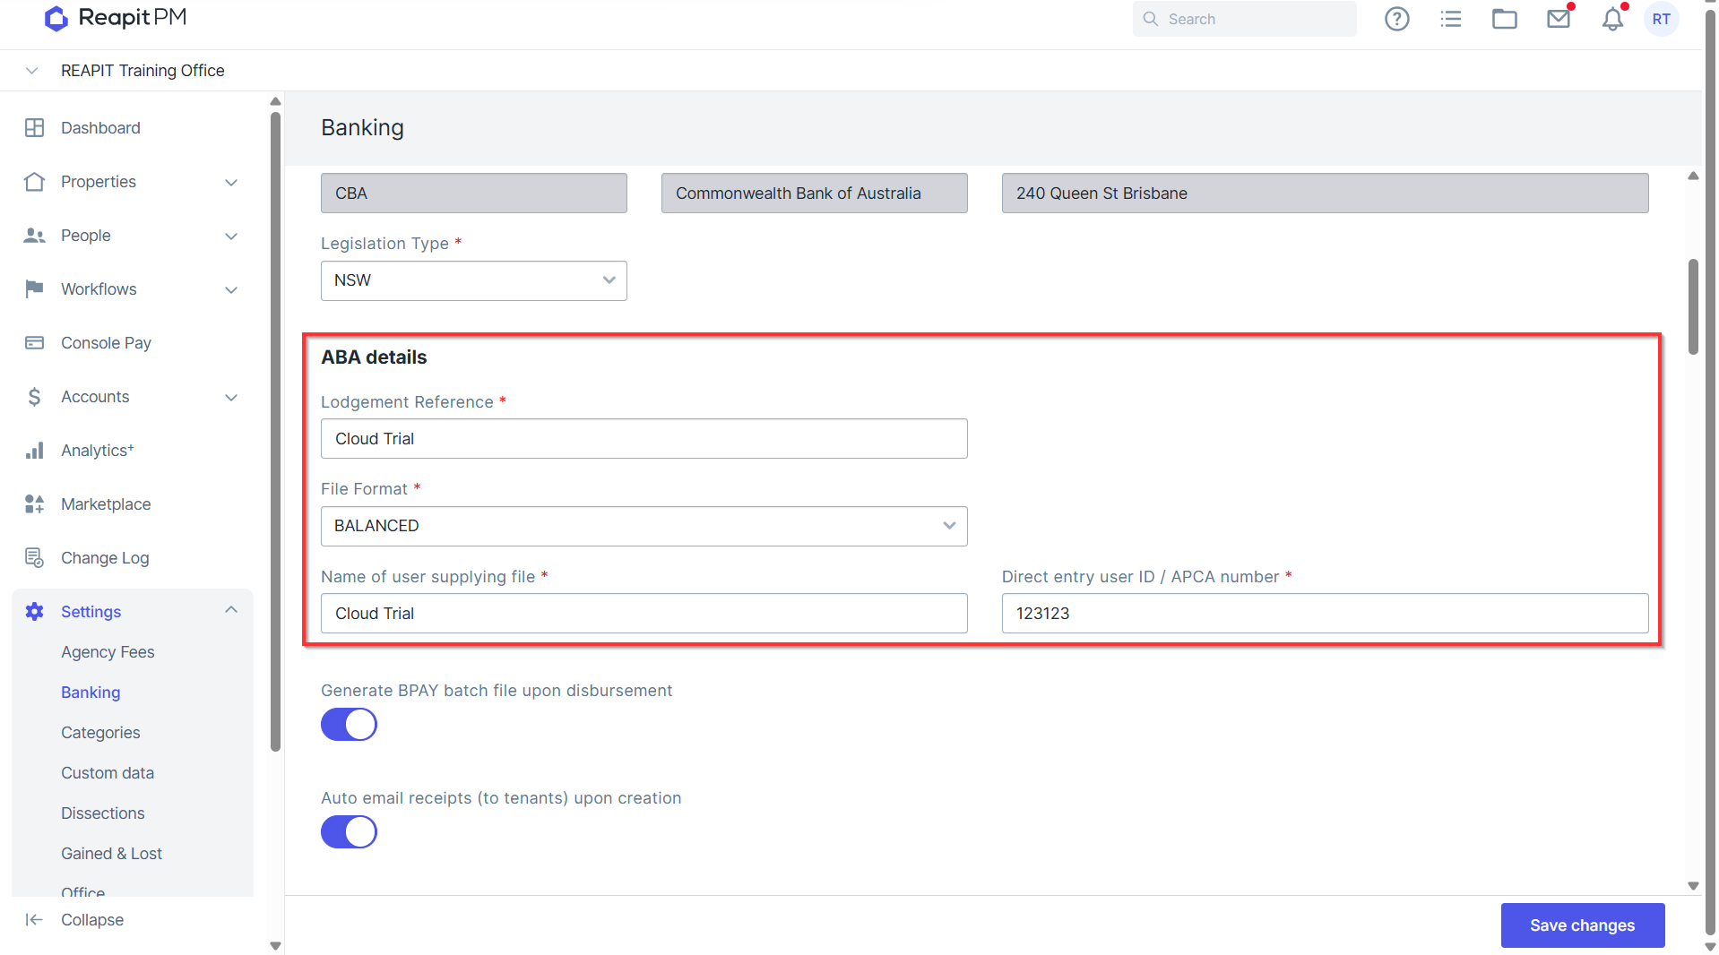The image size is (1719, 955).
Task: Click the Direct entry user ID field
Action: pos(1325,614)
